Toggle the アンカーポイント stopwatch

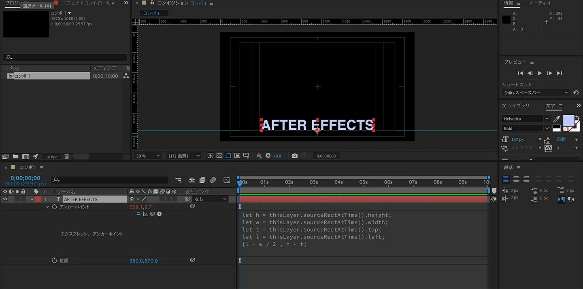tap(54, 207)
